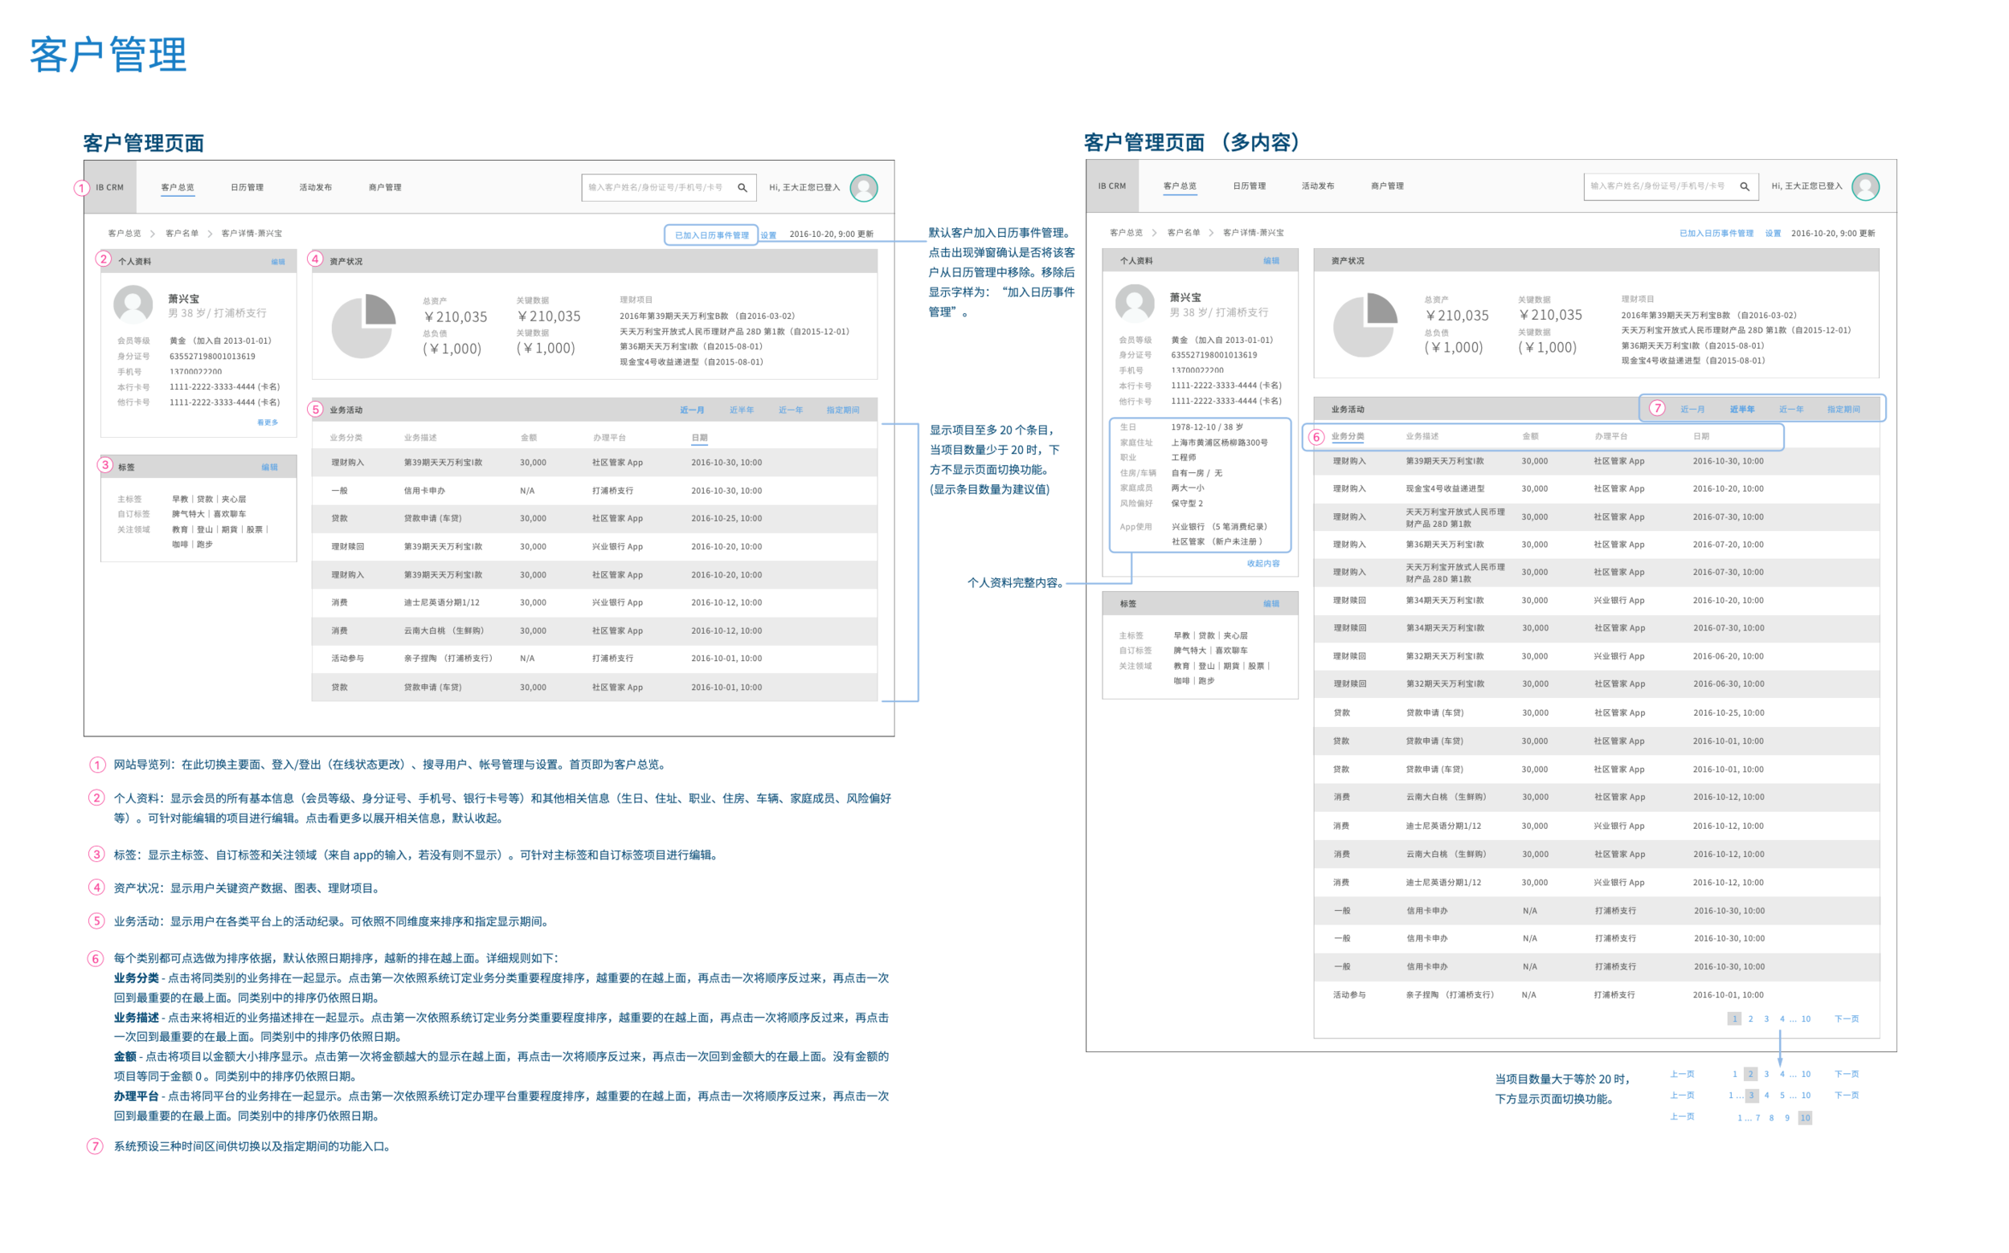The height and width of the screenshot is (1253, 2009).
Task: Filter activity by 近半年 in the 多内容 mockup
Action: coord(1742,410)
